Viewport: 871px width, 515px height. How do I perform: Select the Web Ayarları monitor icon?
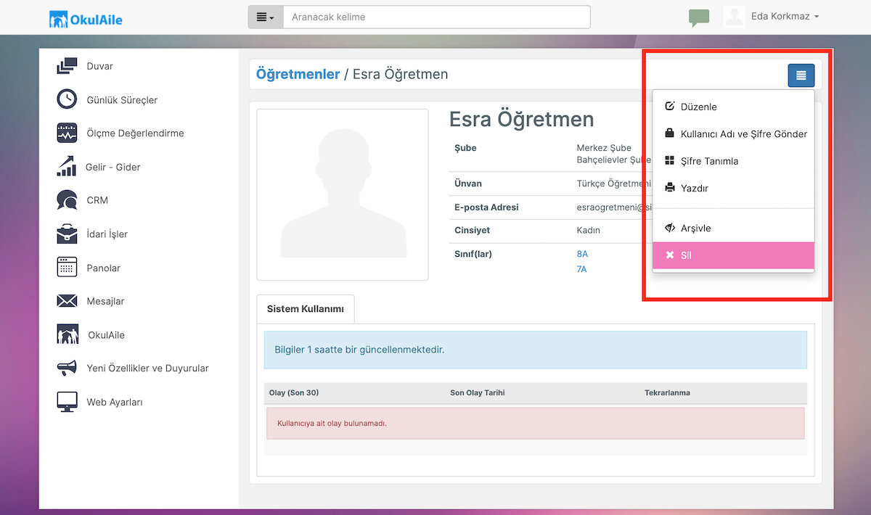[x=67, y=402]
